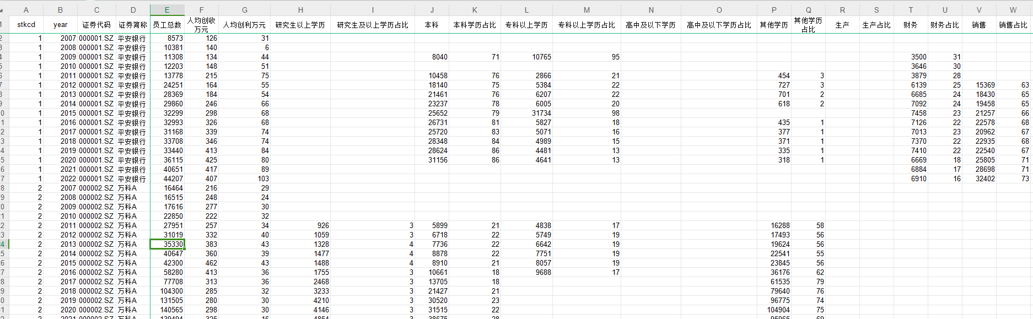Select the highlighted cell 35330
This screenshot has height=319, width=1033.
tap(167, 244)
